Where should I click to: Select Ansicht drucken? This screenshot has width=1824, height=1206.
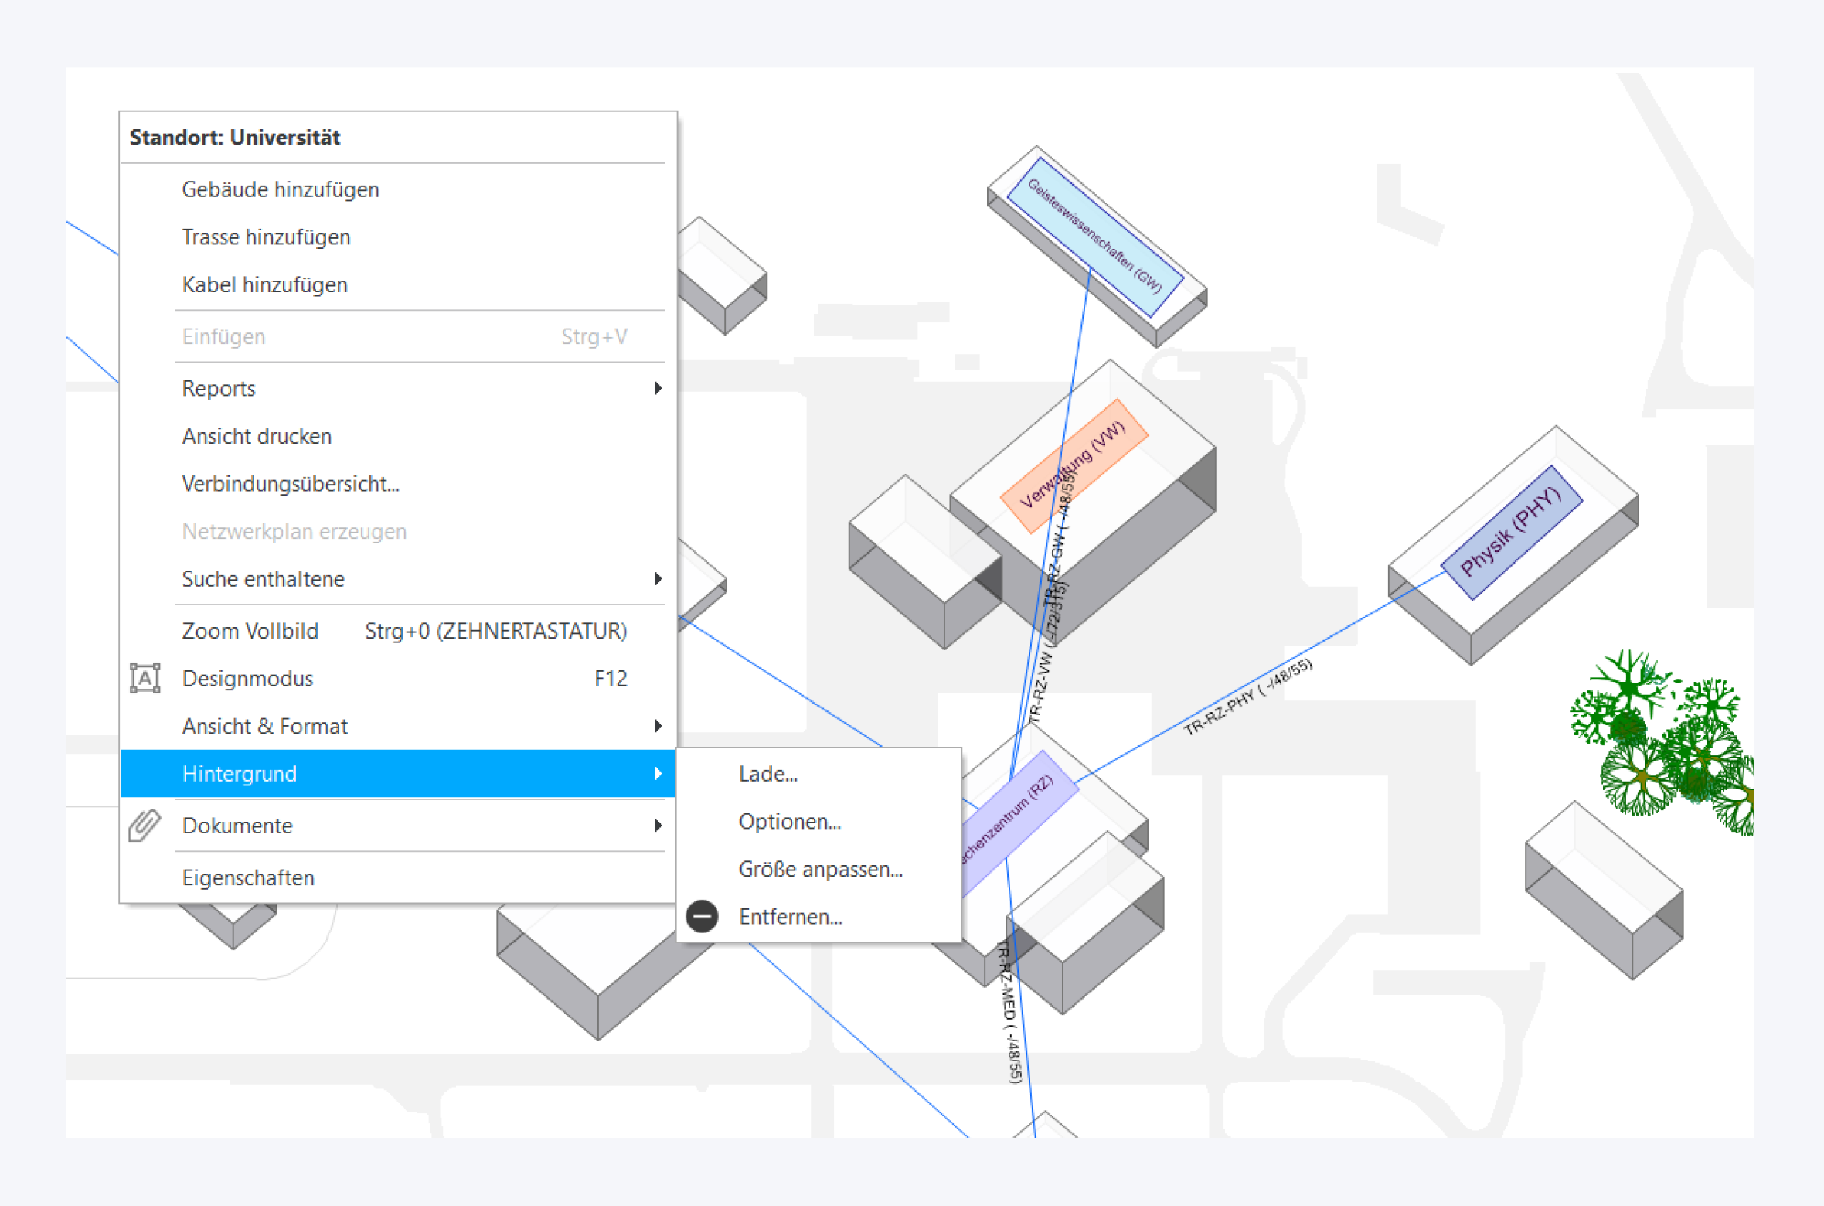pyautogui.click(x=257, y=436)
